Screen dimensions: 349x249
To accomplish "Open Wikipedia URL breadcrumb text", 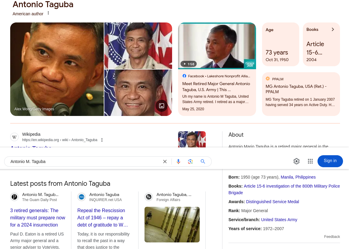I will (60, 140).
